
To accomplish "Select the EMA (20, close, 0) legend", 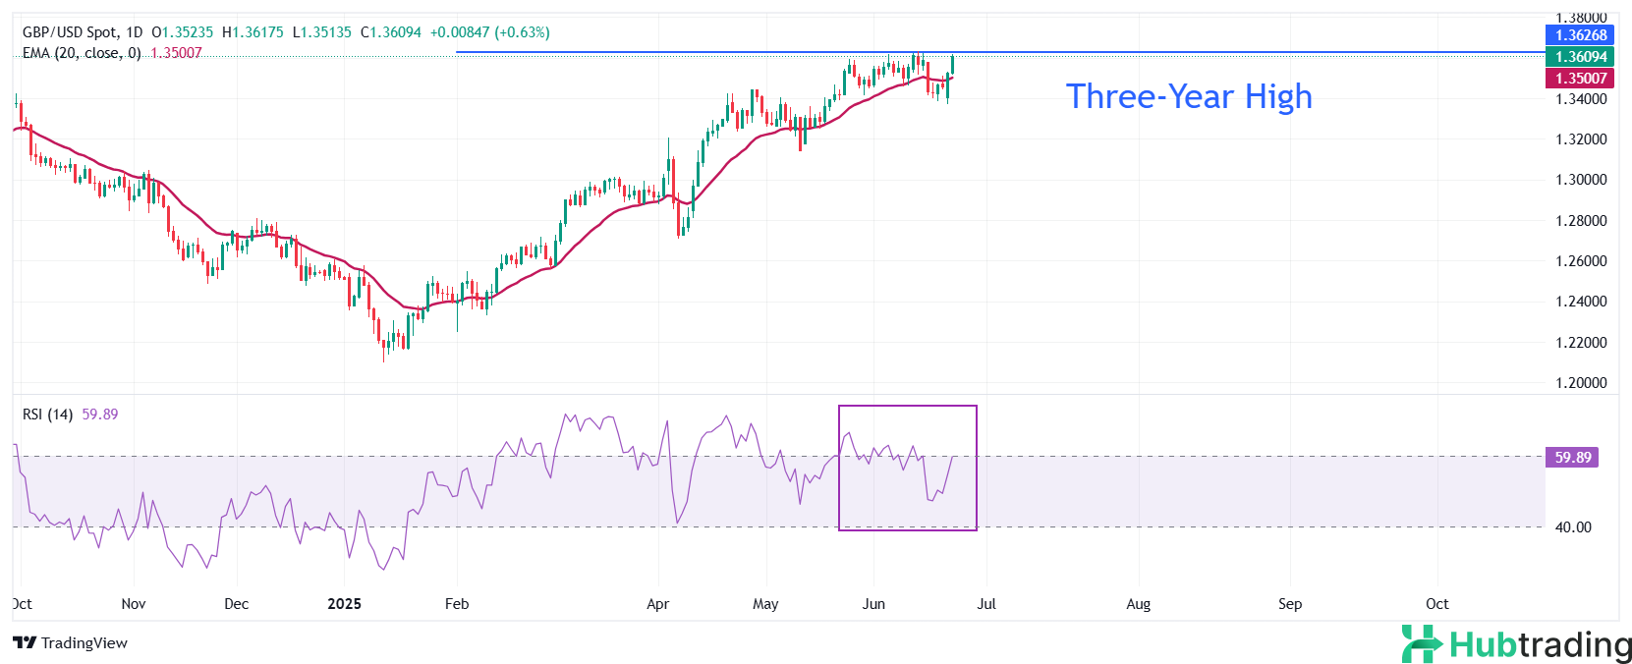I will (x=82, y=53).
